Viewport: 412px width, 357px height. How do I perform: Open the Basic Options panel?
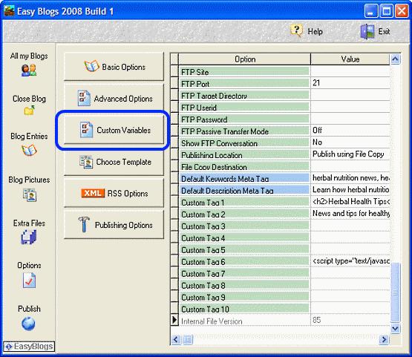[x=114, y=67]
